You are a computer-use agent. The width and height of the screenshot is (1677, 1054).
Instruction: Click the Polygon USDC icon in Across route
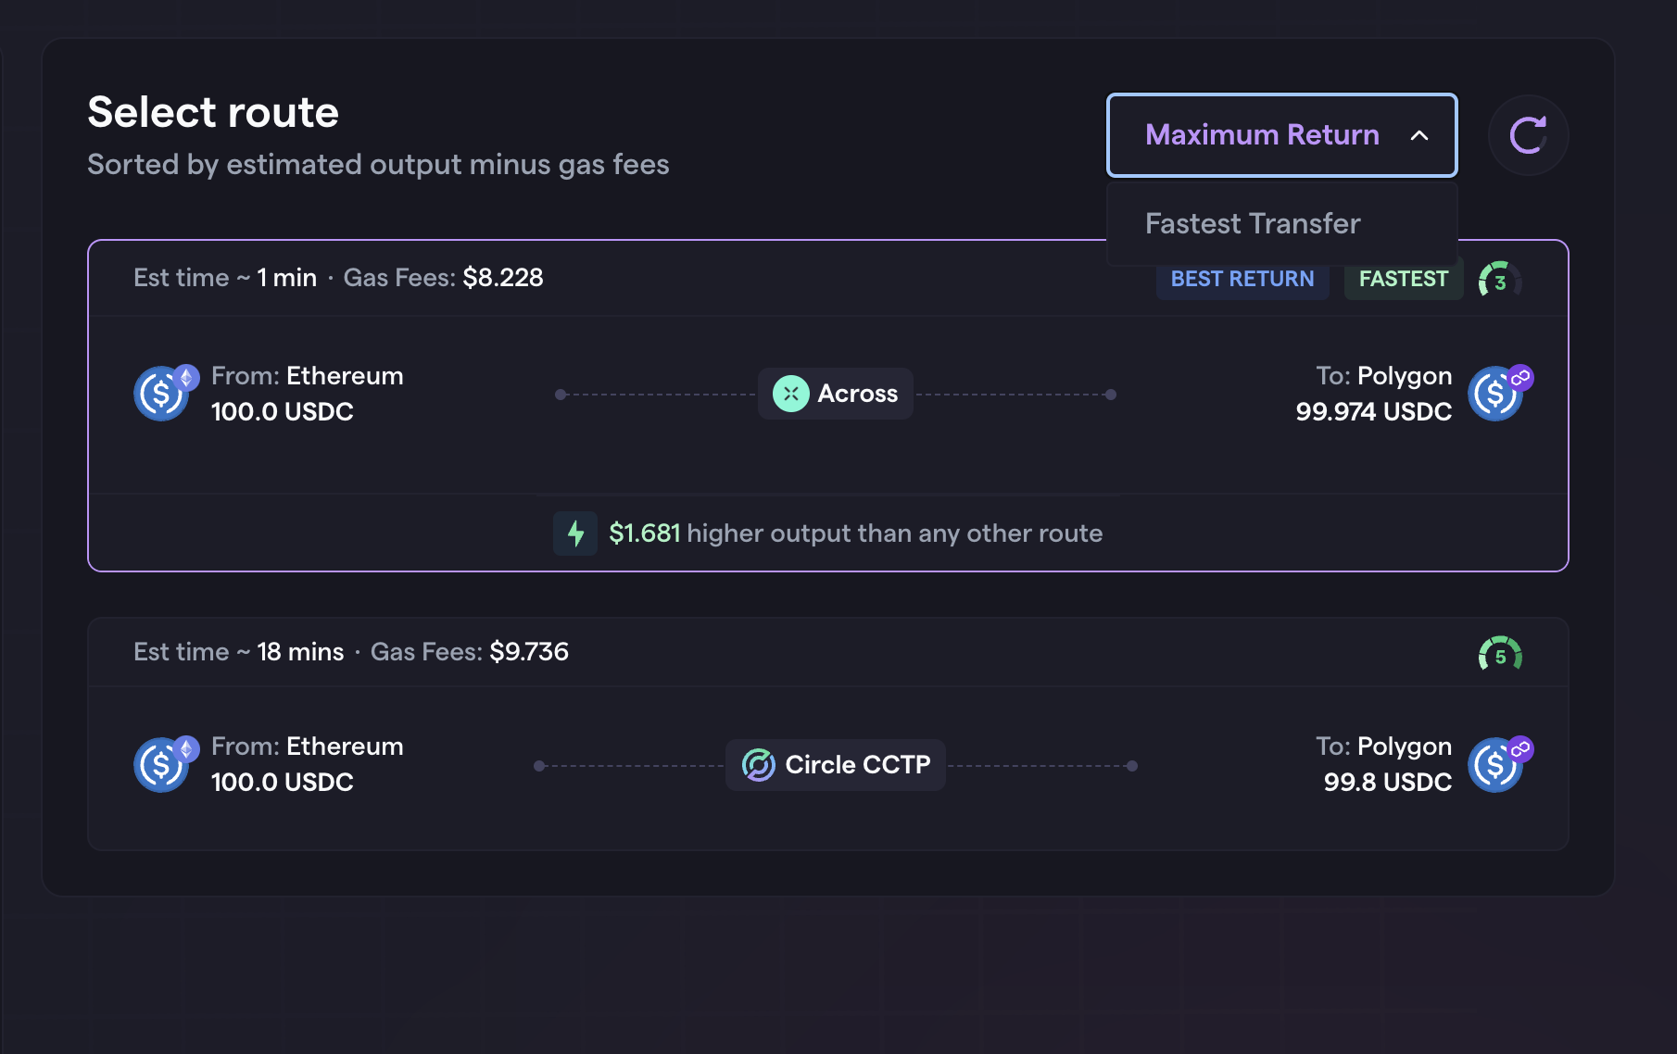click(1500, 393)
